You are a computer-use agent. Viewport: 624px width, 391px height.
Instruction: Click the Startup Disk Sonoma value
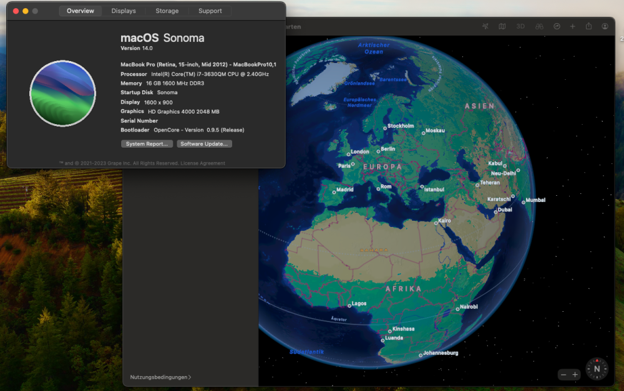tap(167, 92)
